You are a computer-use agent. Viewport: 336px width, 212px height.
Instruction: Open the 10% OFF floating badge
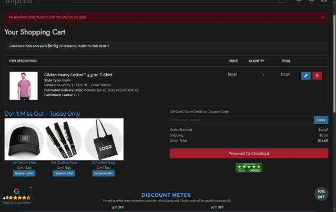pyautogui.click(x=321, y=194)
